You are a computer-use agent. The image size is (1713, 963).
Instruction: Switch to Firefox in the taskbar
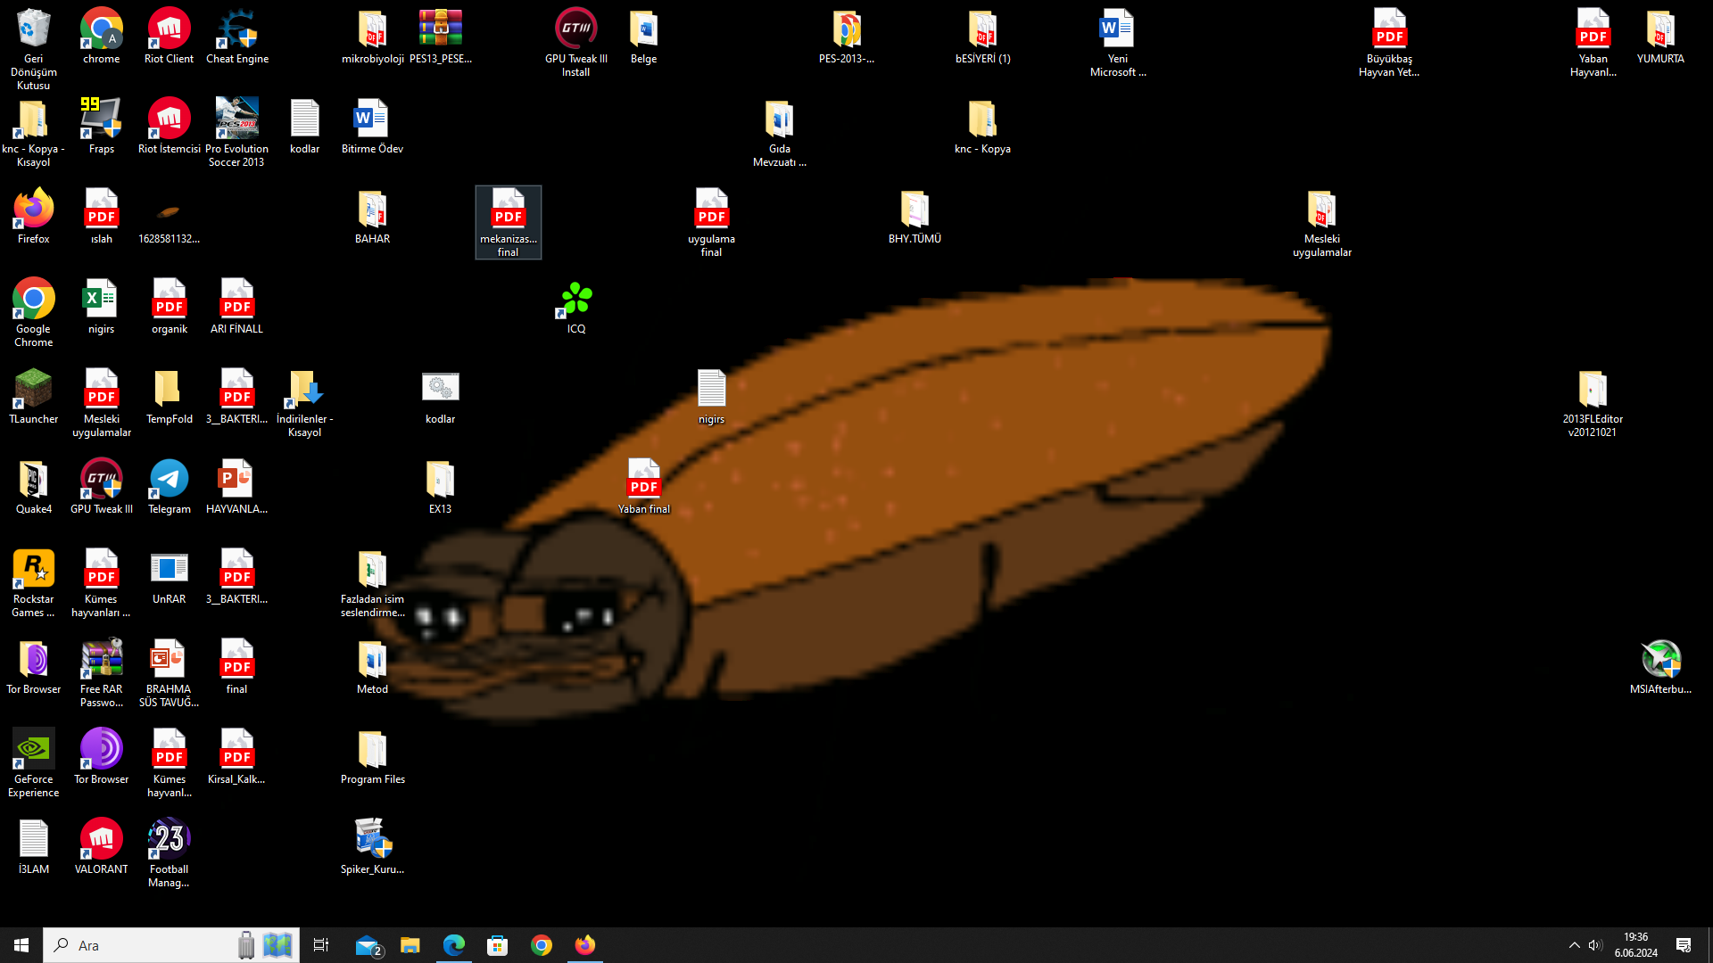tap(585, 945)
